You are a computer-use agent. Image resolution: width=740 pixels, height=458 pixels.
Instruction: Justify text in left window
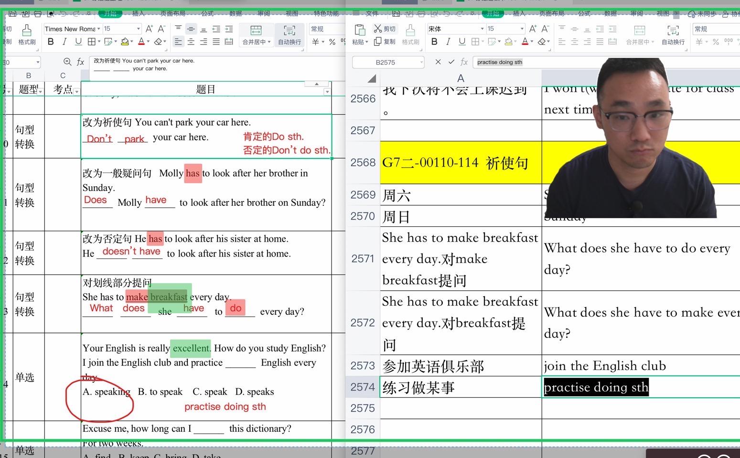tap(216, 42)
